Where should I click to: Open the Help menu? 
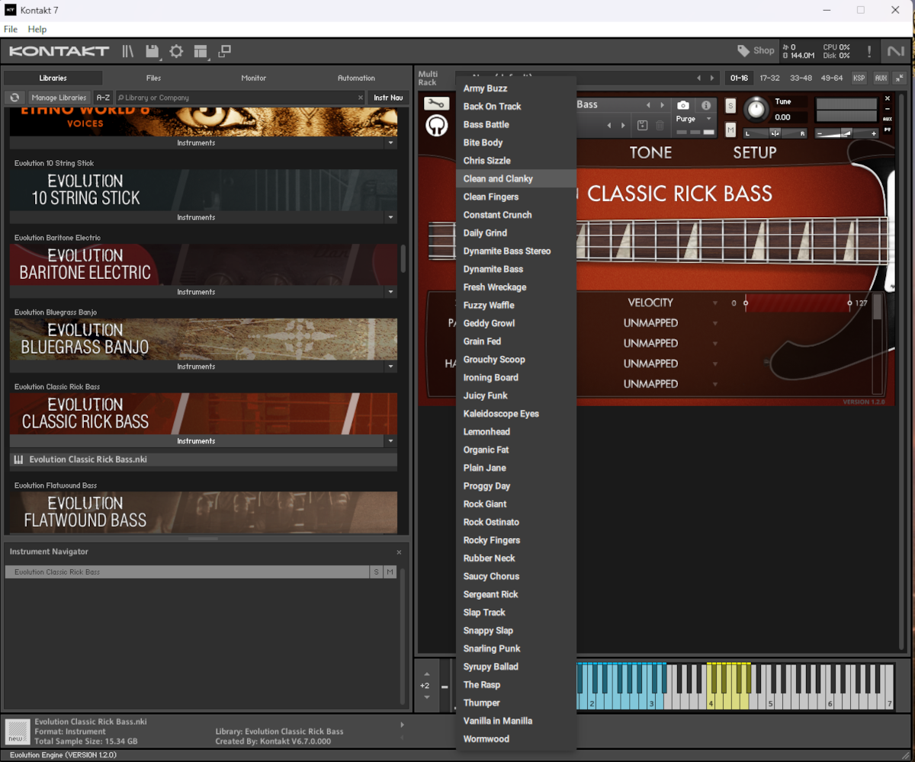coord(37,29)
